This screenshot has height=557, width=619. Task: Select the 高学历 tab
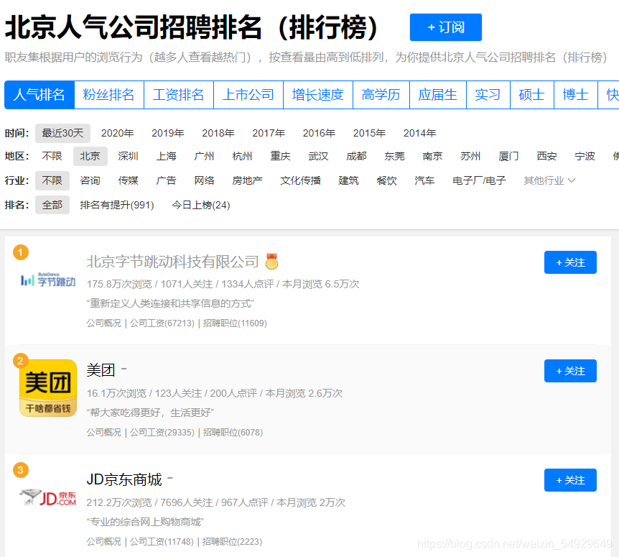pyautogui.click(x=381, y=95)
